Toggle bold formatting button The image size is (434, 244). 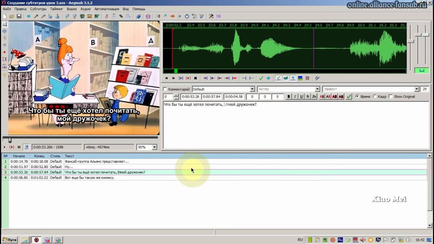tap(289, 97)
